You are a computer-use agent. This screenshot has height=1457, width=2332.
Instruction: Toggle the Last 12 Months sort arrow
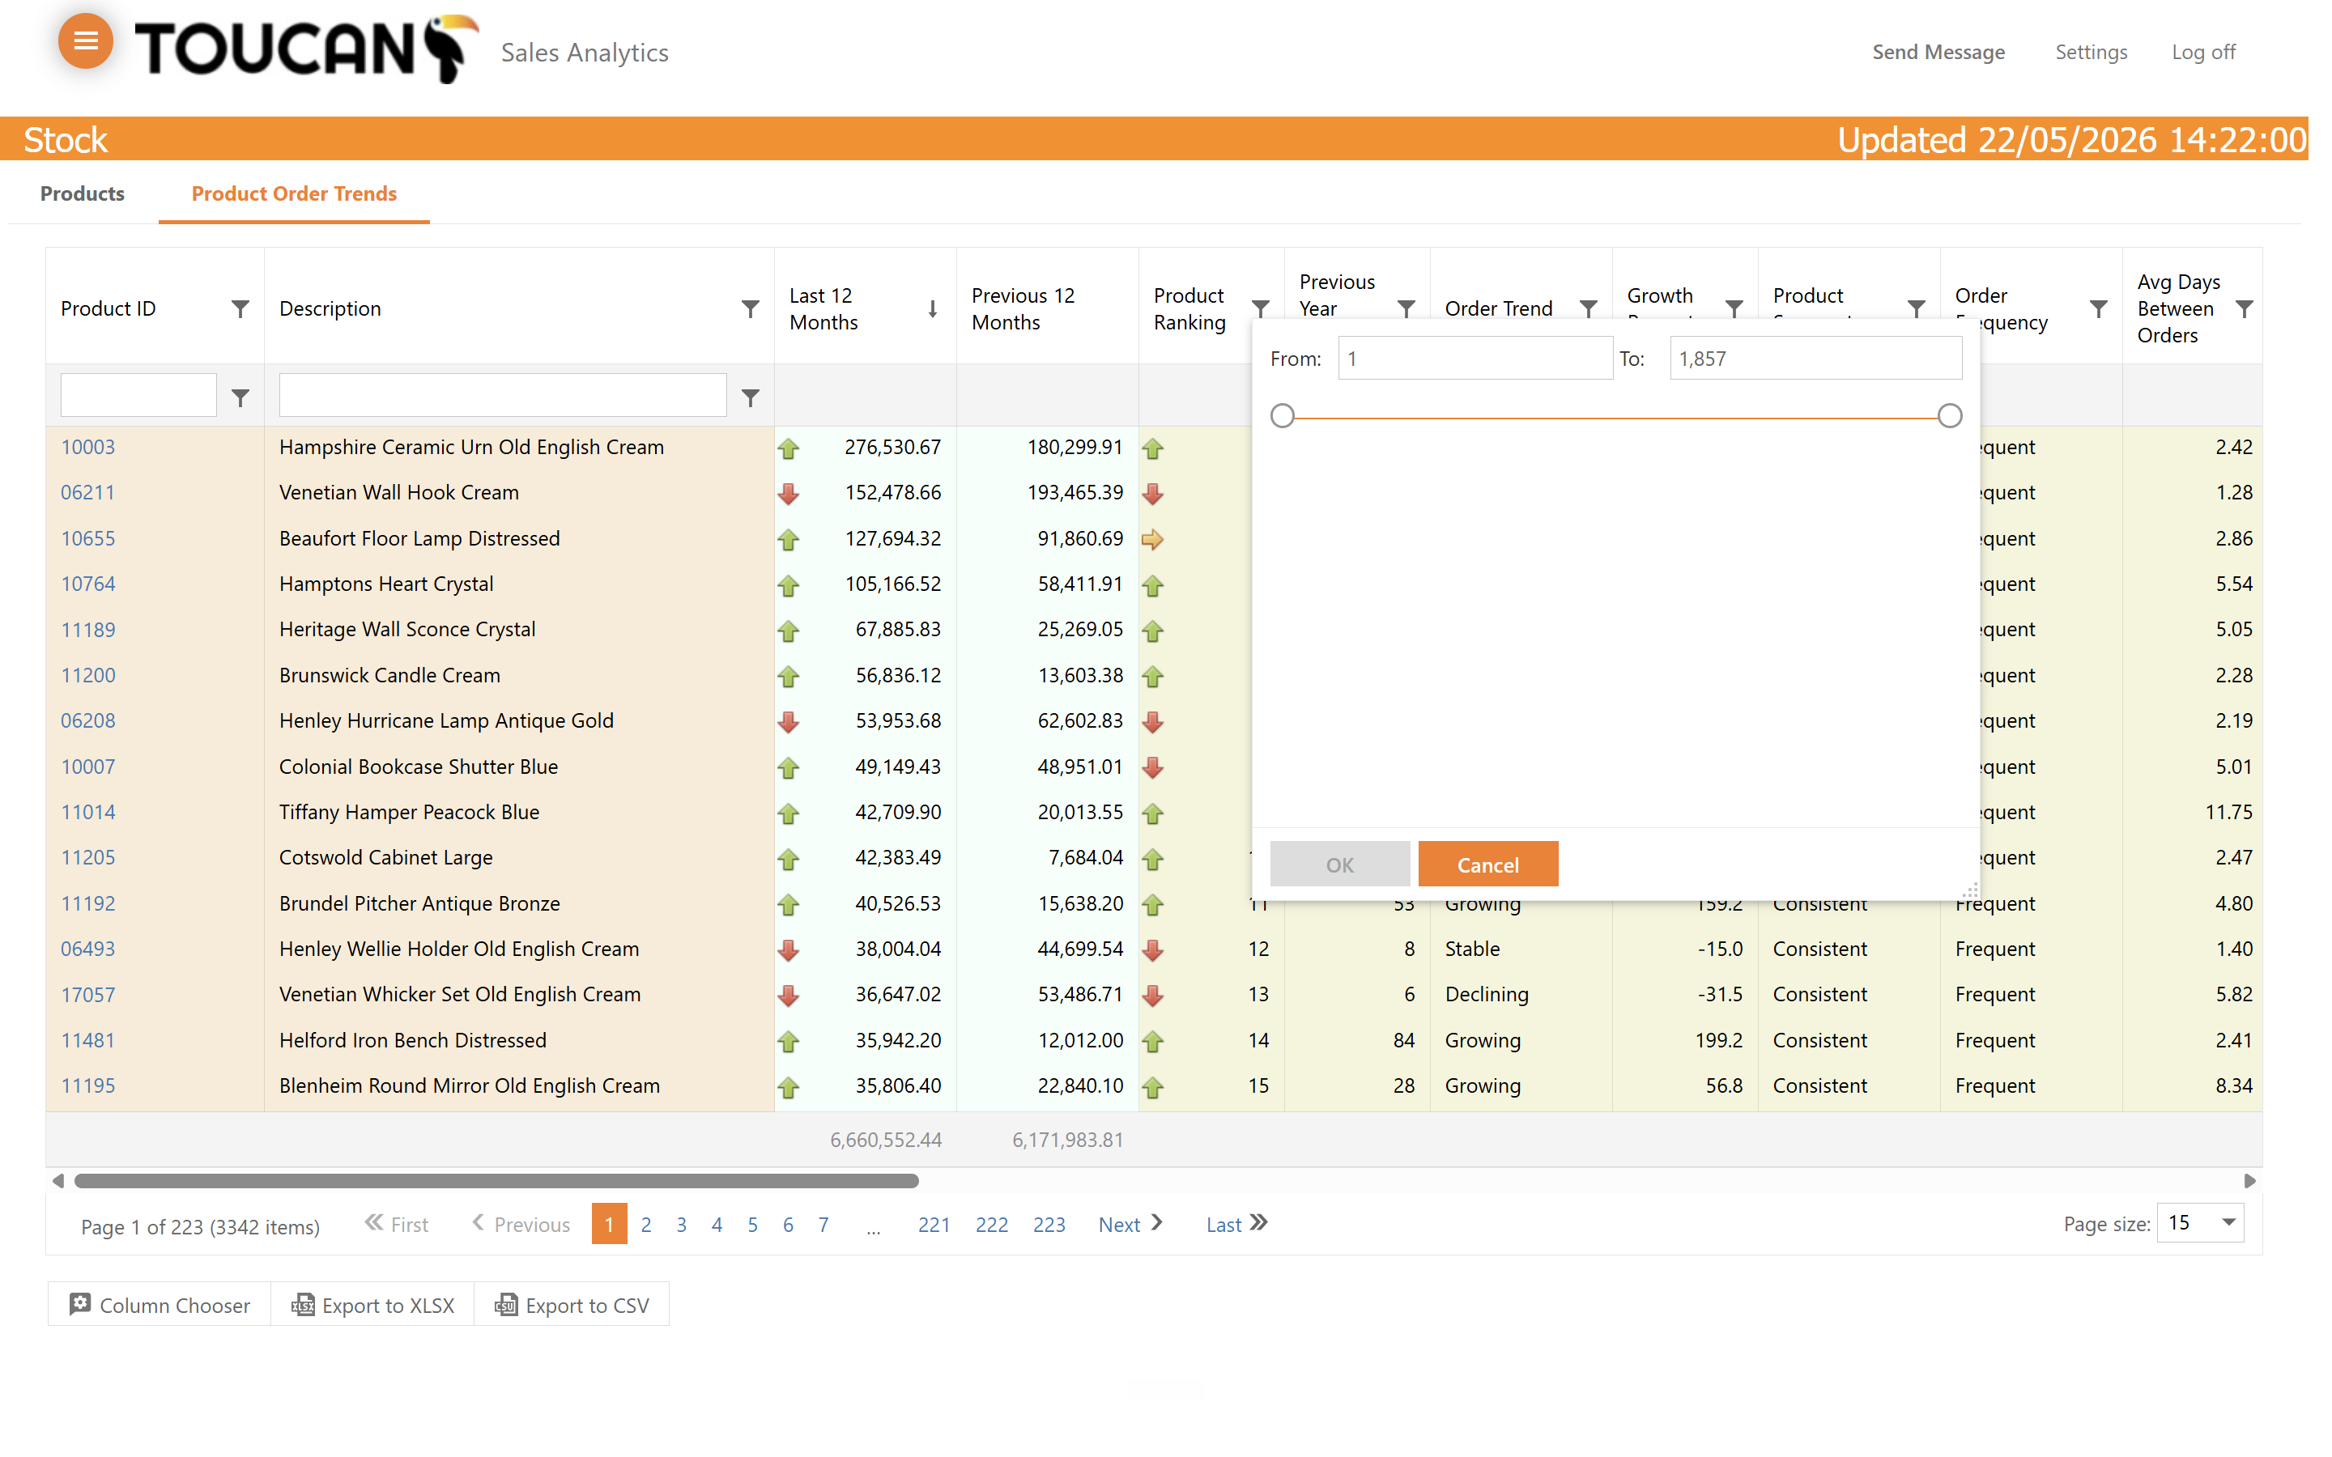[x=932, y=308]
